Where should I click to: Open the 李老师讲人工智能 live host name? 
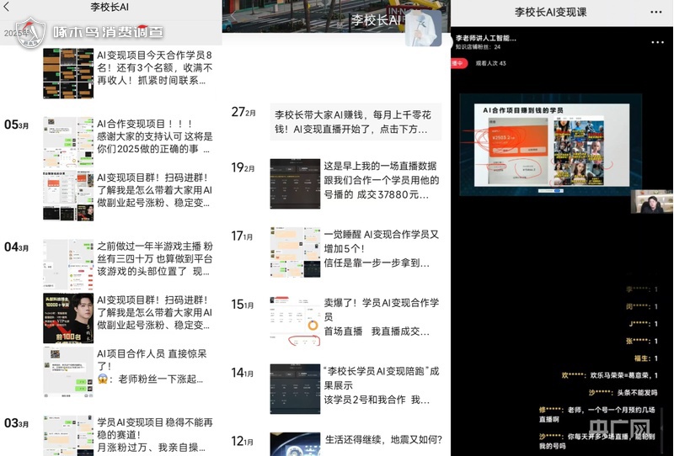(486, 38)
